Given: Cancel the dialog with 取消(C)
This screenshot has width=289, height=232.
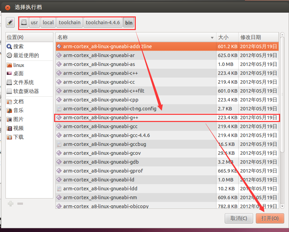Looking at the screenshot, I should pyautogui.click(x=239, y=218).
